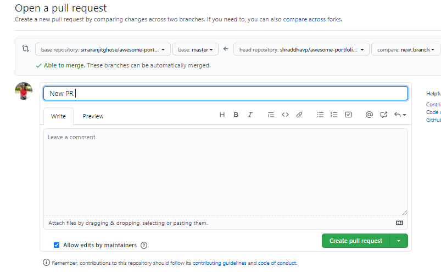441x273 pixels.
Task: Open contributing guidelines link
Action: [219, 263]
